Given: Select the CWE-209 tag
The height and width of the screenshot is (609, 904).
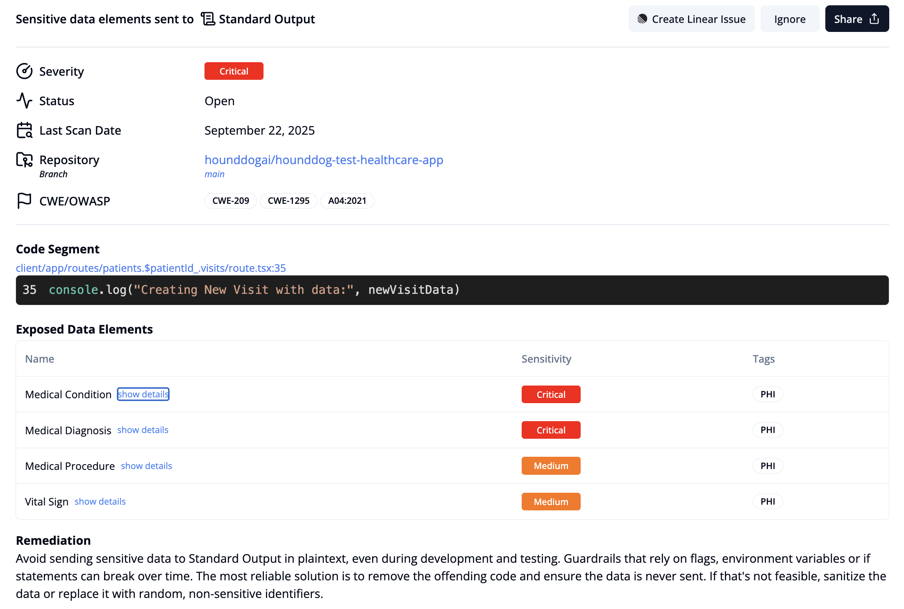Looking at the screenshot, I should pyautogui.click(x=230, y=201).
